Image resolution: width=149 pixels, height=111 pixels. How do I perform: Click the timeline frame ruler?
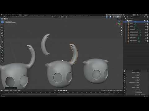62,92
